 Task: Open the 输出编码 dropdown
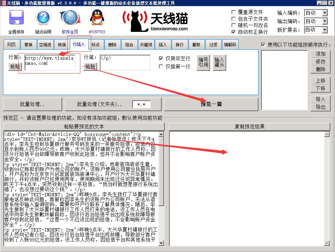click(325, 21)
